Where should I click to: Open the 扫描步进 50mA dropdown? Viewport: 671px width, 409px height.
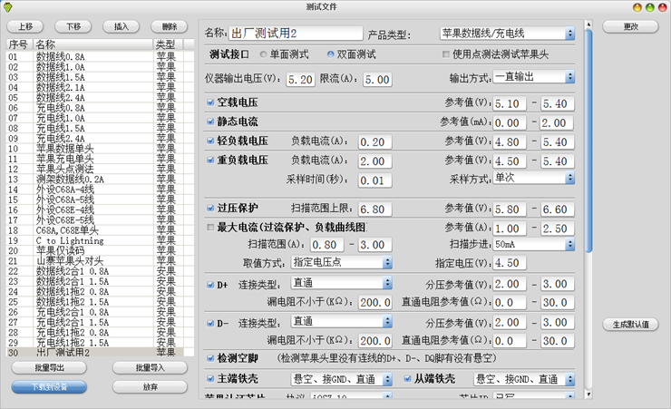[x=534, y=245]
